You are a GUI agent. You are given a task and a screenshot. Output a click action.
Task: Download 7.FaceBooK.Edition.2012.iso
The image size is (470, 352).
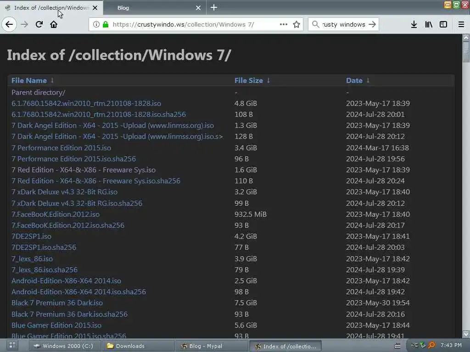coord(56,214)
